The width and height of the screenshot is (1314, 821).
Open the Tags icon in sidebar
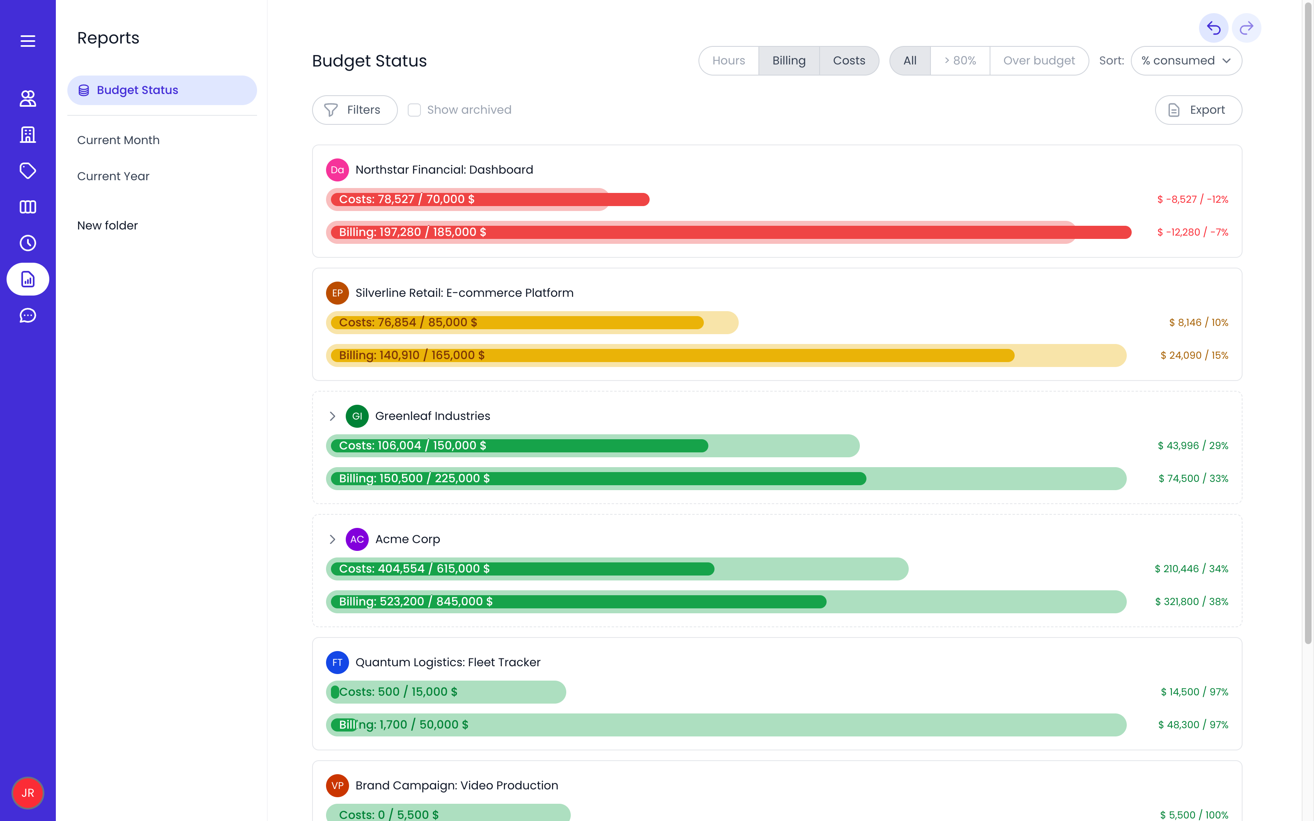point(28,171)
